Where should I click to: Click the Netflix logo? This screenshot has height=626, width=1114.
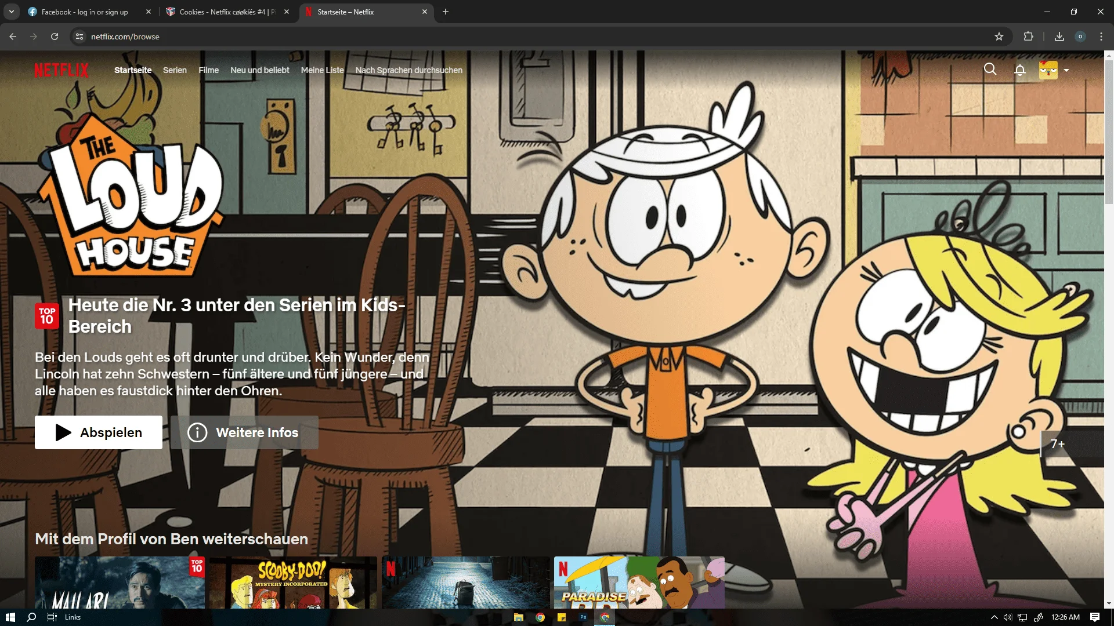point(62,70)
